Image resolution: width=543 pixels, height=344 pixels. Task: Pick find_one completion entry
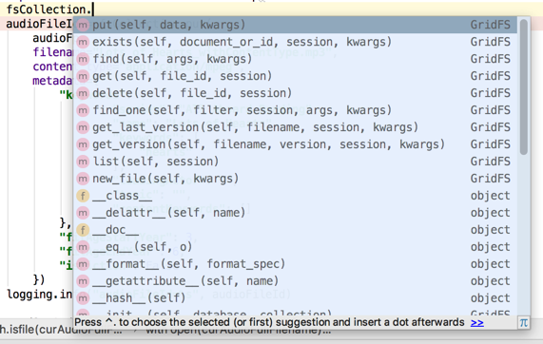[x=296, y=110]
